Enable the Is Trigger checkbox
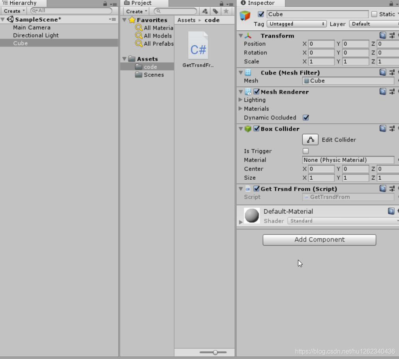 tap(305, 151)
